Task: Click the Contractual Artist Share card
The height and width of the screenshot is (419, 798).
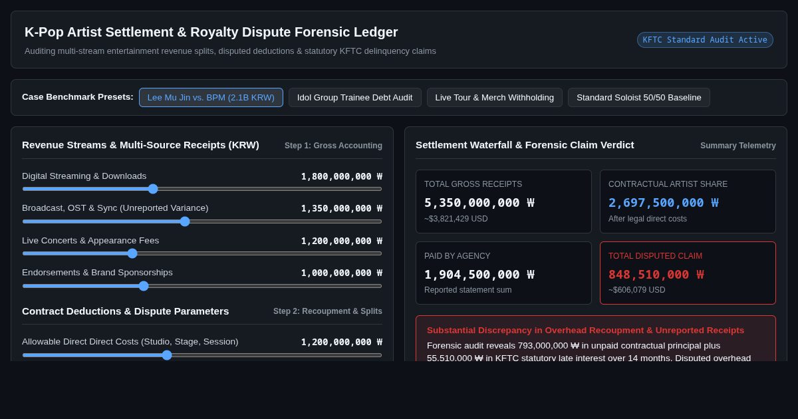Action: click(x=688, y=202)
